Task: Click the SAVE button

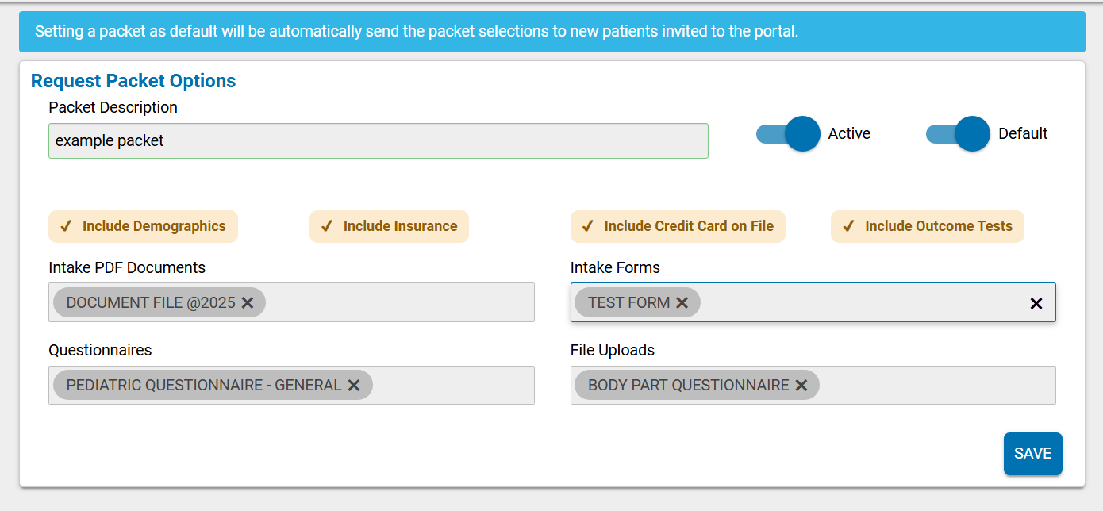Action: [x=1032, y=454]
